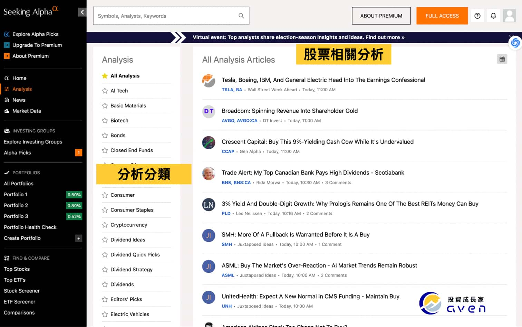Toggle the star for AI Tech
Screen dimensions: 522x327
click(105, 91)
